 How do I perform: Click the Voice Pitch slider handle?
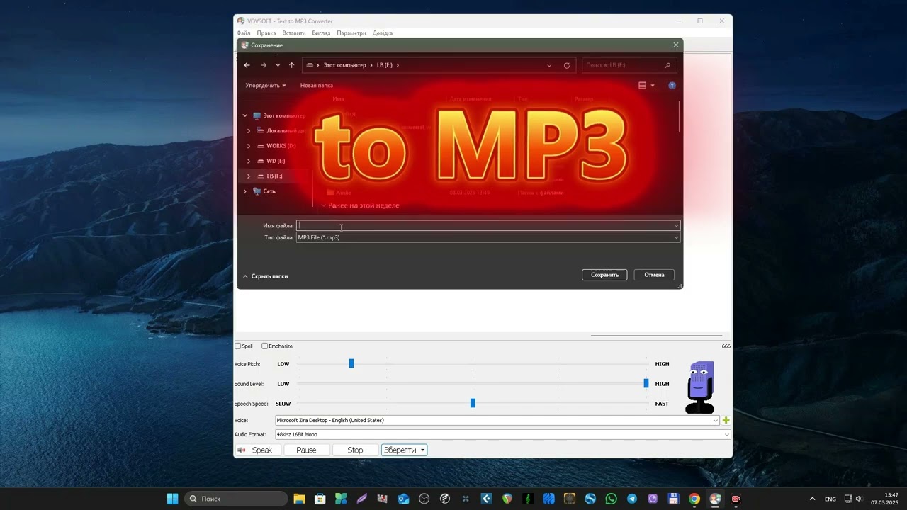point(351,363)
